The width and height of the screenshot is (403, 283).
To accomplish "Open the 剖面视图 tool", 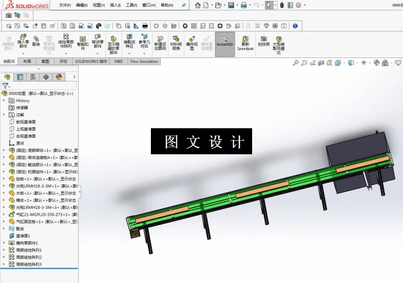I will coord(321,63).
